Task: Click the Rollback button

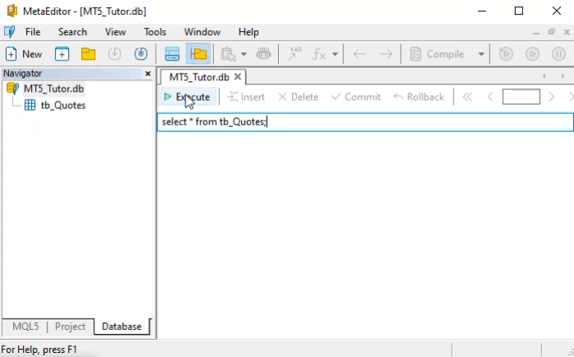Action: (419, 97)
